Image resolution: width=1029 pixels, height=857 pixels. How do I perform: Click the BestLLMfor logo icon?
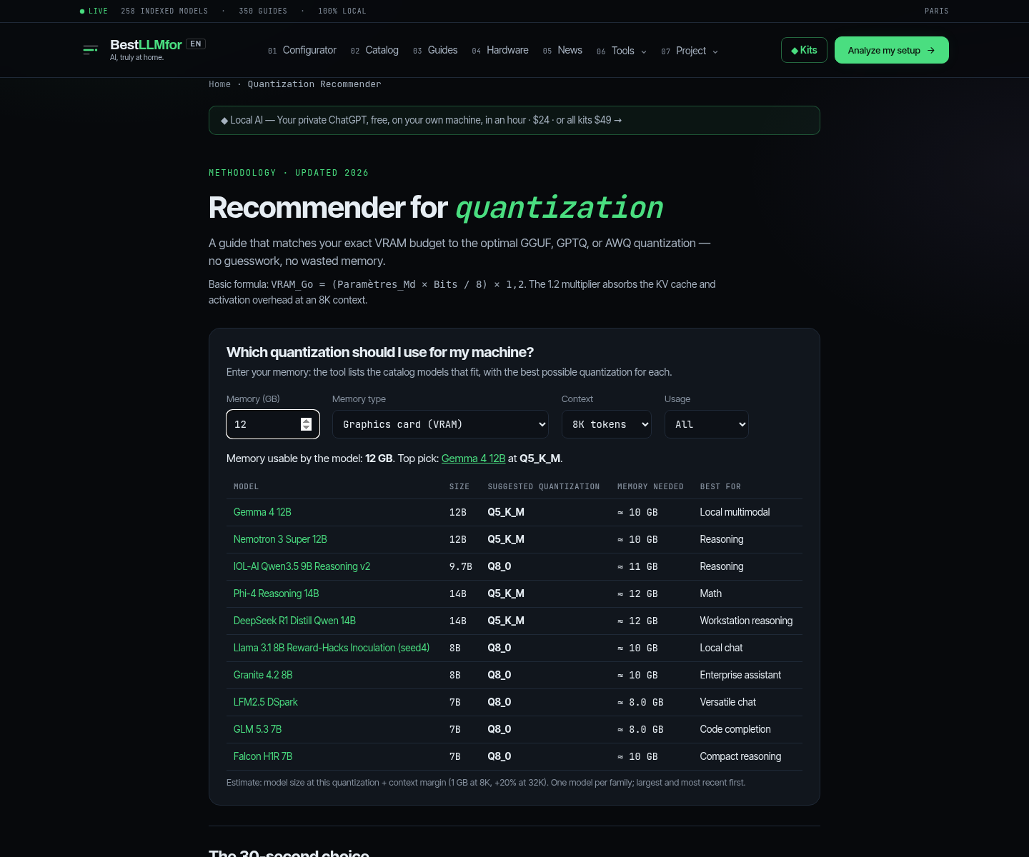[90, 50]
